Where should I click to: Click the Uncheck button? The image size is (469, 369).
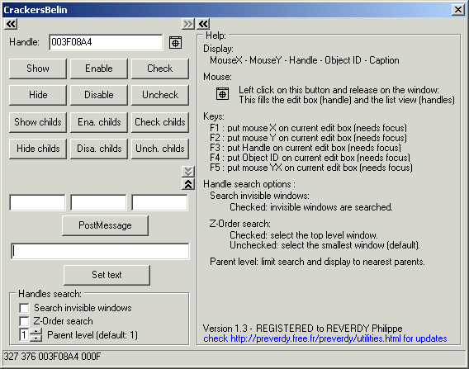(x=160, y=95)
